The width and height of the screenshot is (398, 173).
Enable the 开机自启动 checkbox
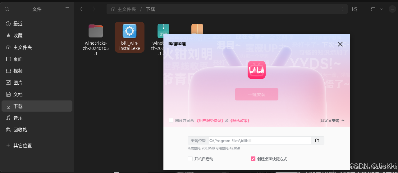coord(190,159)
